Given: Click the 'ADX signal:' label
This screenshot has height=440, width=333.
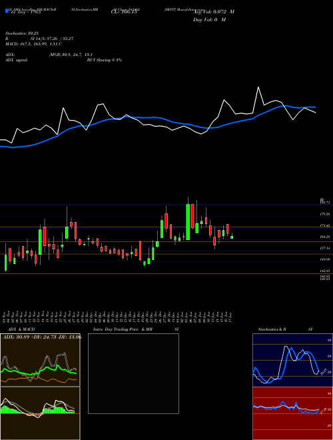Looking at the screenshot, I should coord(16,60).
